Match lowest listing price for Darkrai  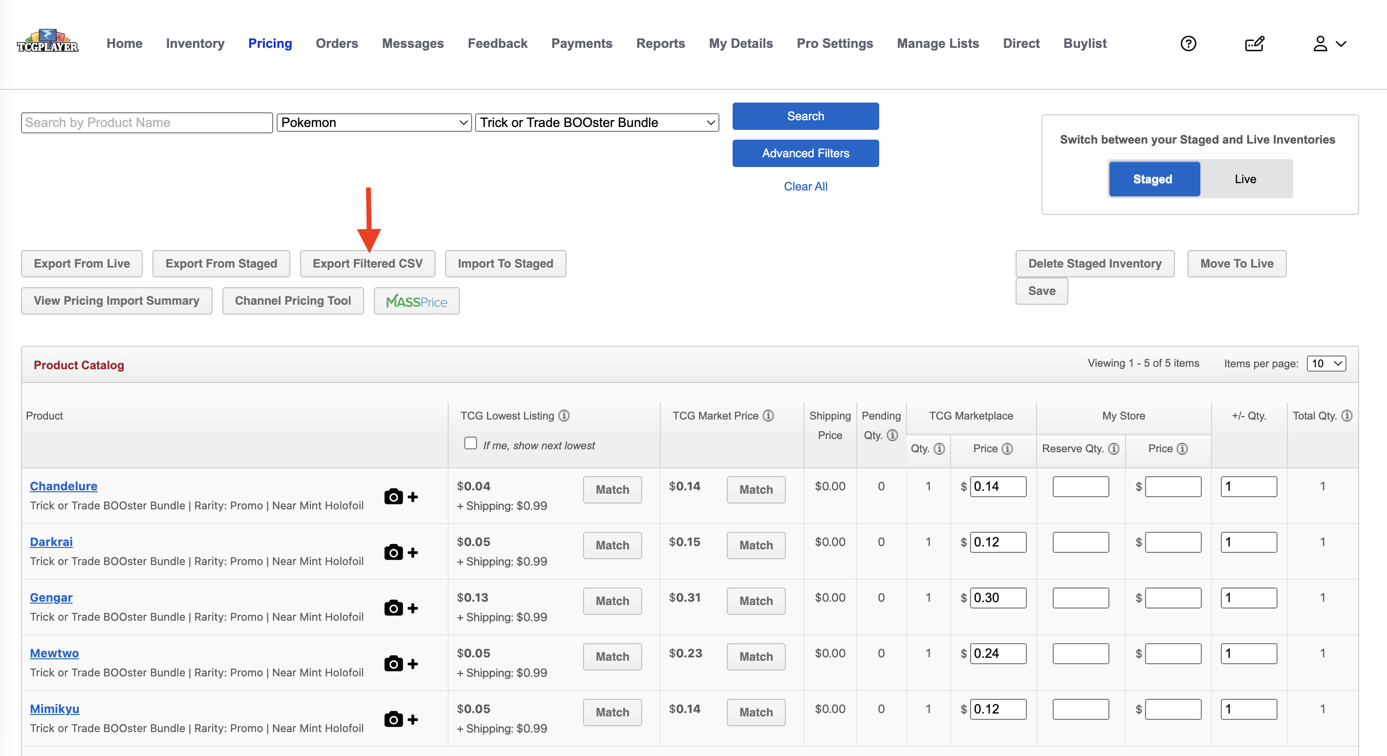[612, 545]
